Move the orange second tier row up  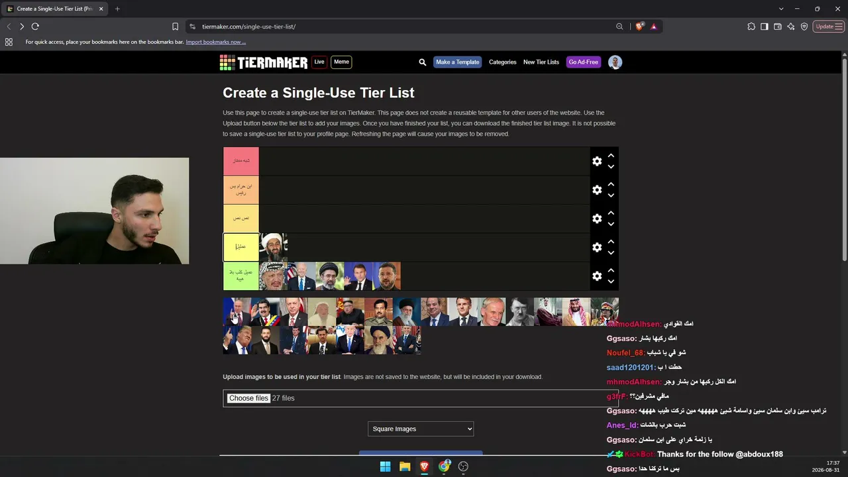pyautogui.click(x=611, y=184)
